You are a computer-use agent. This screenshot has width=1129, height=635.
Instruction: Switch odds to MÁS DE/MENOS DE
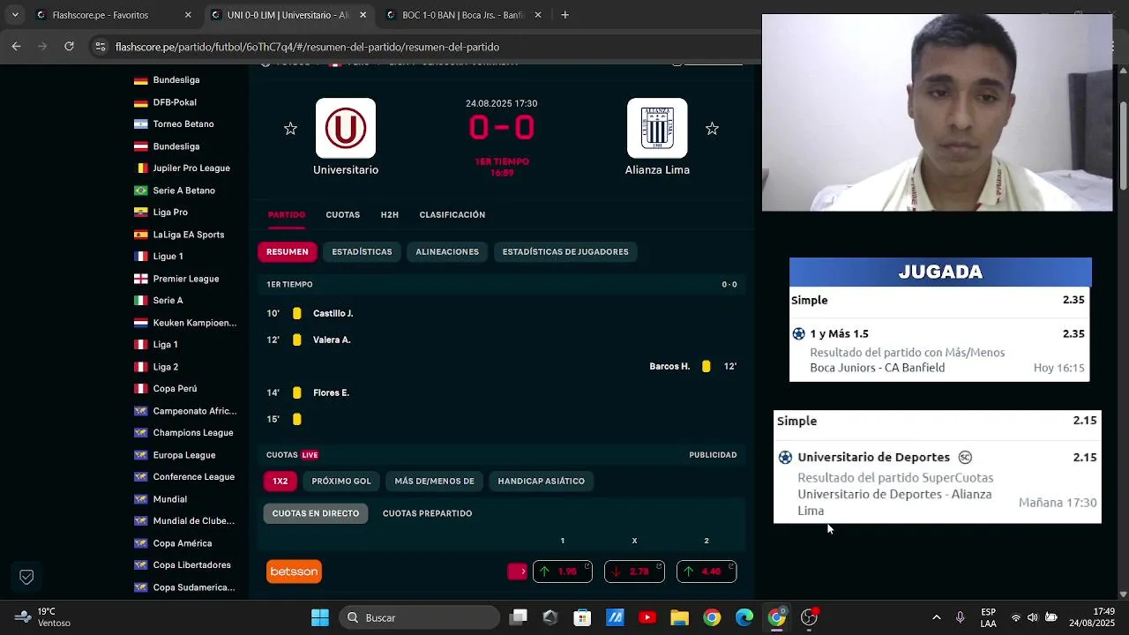435,482
